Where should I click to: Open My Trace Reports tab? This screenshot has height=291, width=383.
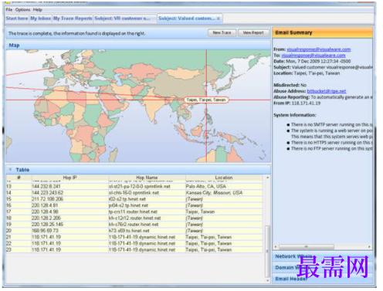click(x=73, y=19)
